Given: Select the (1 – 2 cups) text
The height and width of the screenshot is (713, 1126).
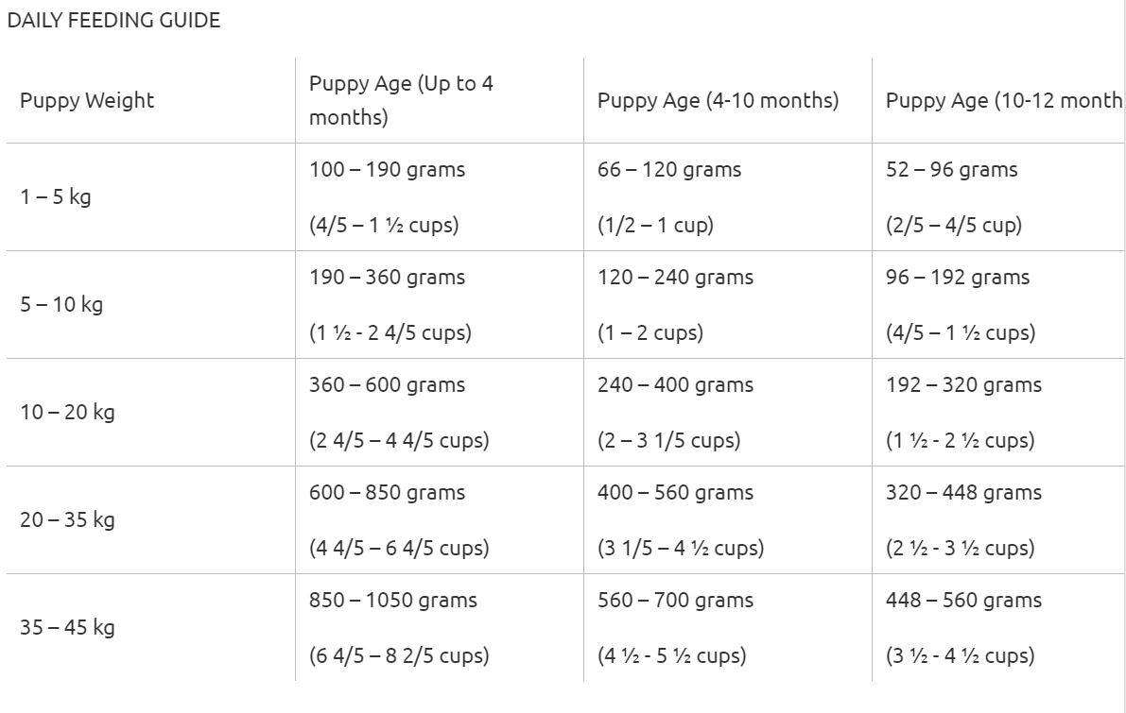Looking at the screenshot, I should pyautogui.click(x=650, y=333).
